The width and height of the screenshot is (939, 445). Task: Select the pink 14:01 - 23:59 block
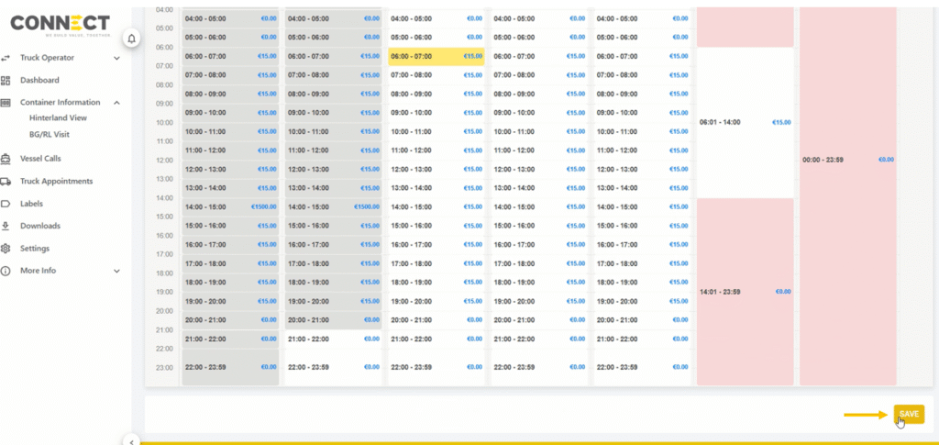(x=745, y=292)
